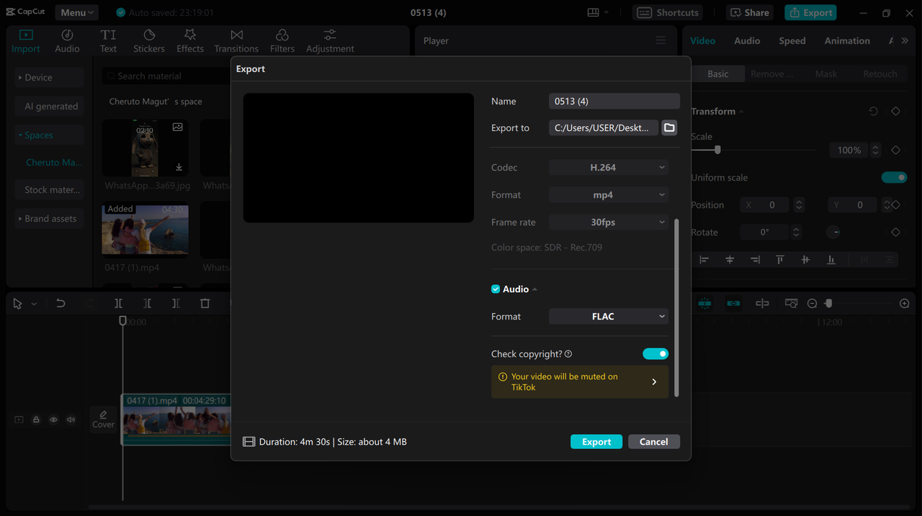The image size is (922, 516).
Task: Click the rotate dial knob in Transform
Action: point(833,232)
